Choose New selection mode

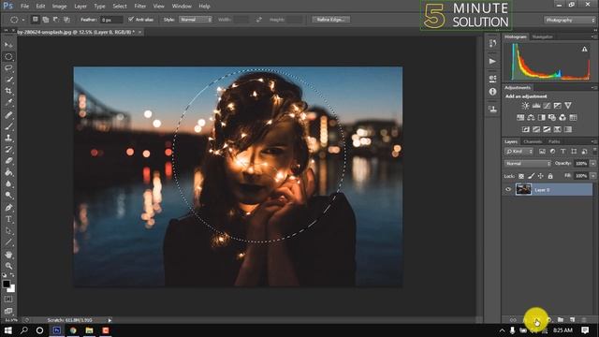36,20
